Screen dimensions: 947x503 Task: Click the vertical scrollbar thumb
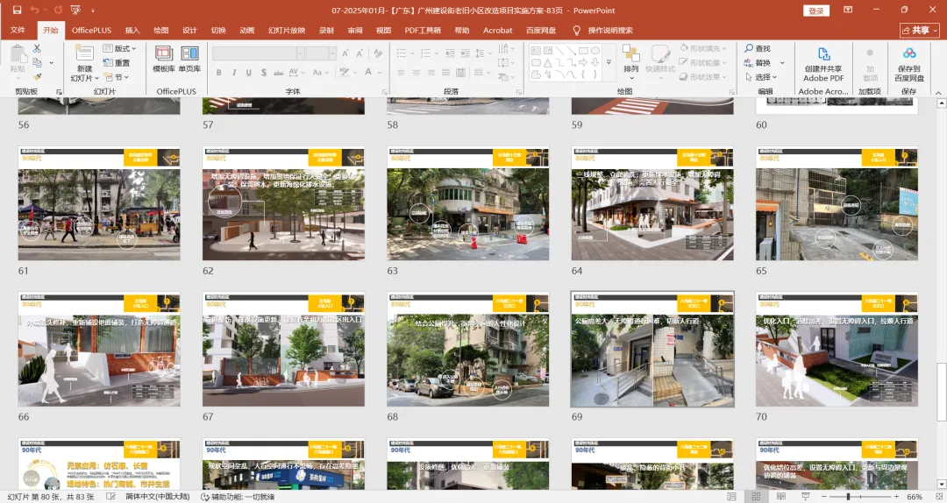941,390
